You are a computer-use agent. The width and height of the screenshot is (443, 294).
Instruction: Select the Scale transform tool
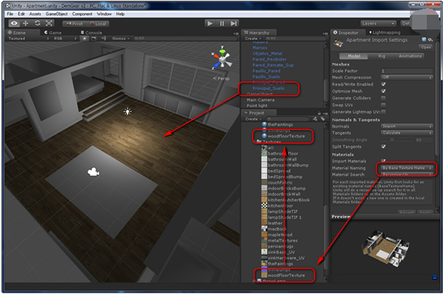(x=49, y=24)
